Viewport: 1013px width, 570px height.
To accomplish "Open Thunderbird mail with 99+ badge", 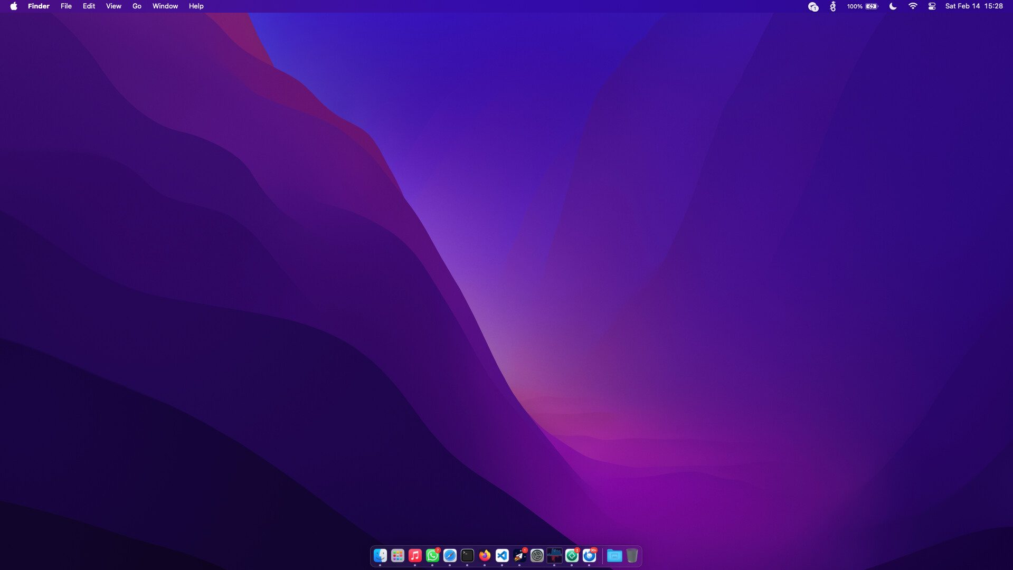I will click(x=589, y=555).
